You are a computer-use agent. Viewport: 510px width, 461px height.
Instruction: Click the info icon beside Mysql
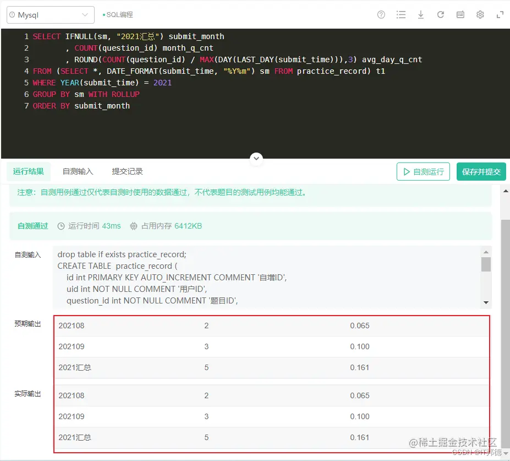point(12,15)
